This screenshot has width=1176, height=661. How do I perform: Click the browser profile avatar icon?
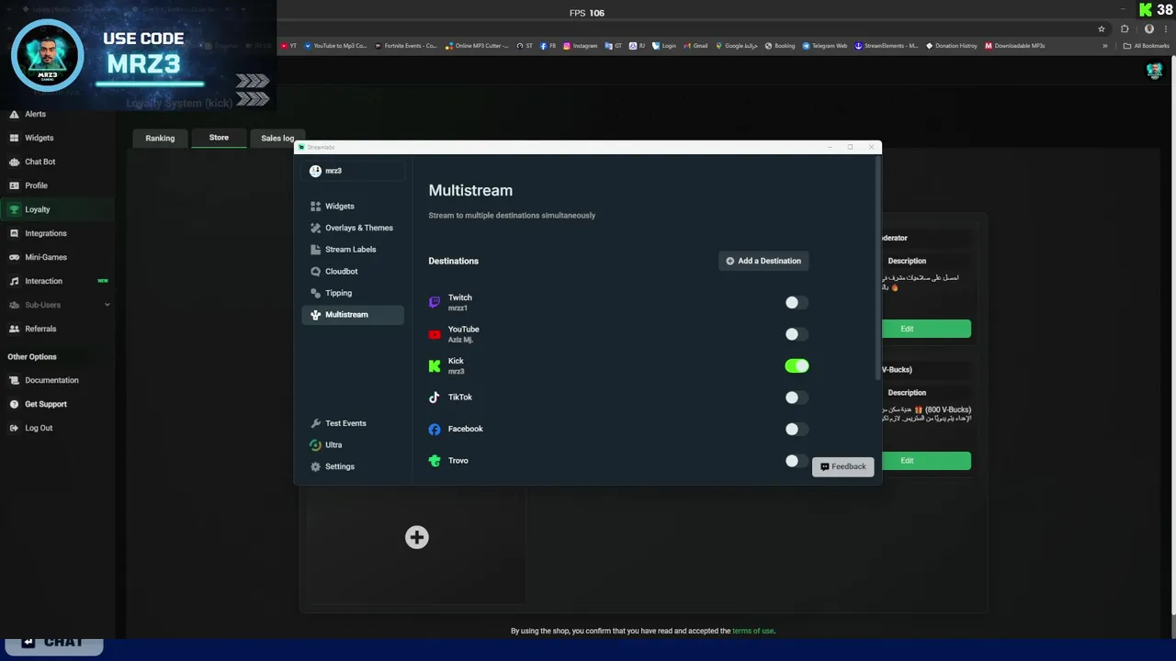pyautogui.click(x=1148, y=28)
